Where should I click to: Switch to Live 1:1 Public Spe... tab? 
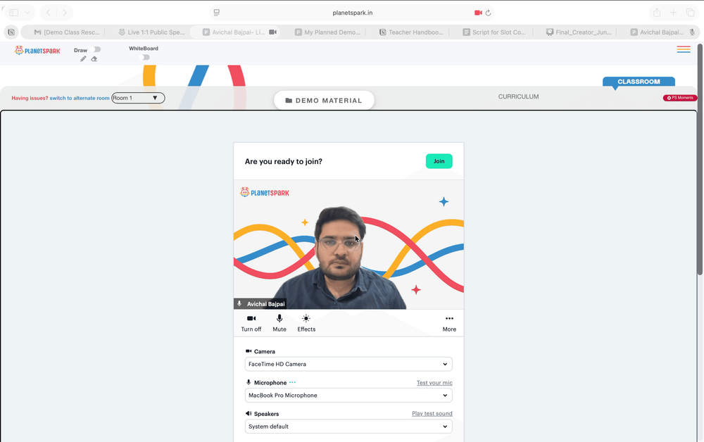(151, 32)
